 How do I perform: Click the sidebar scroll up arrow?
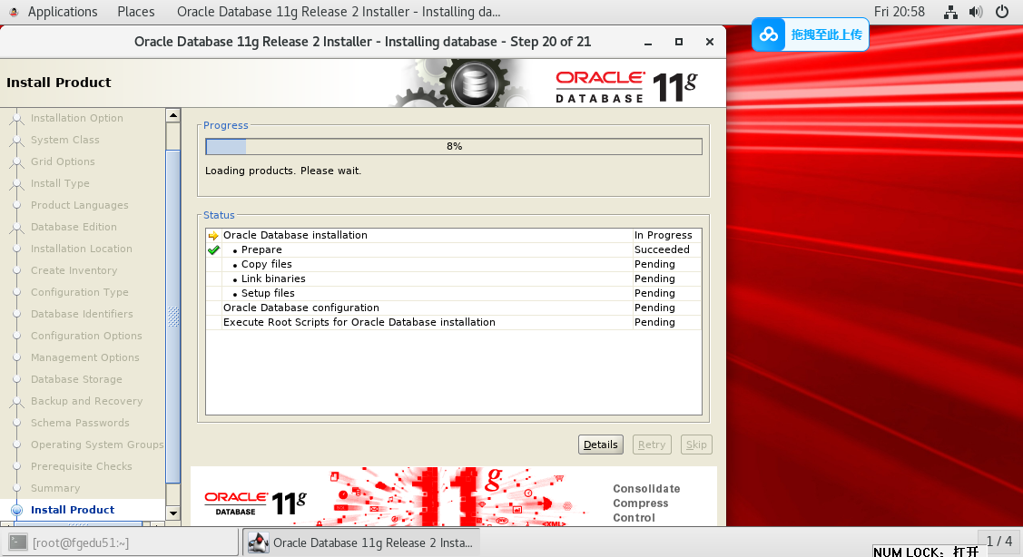point(172,115)
